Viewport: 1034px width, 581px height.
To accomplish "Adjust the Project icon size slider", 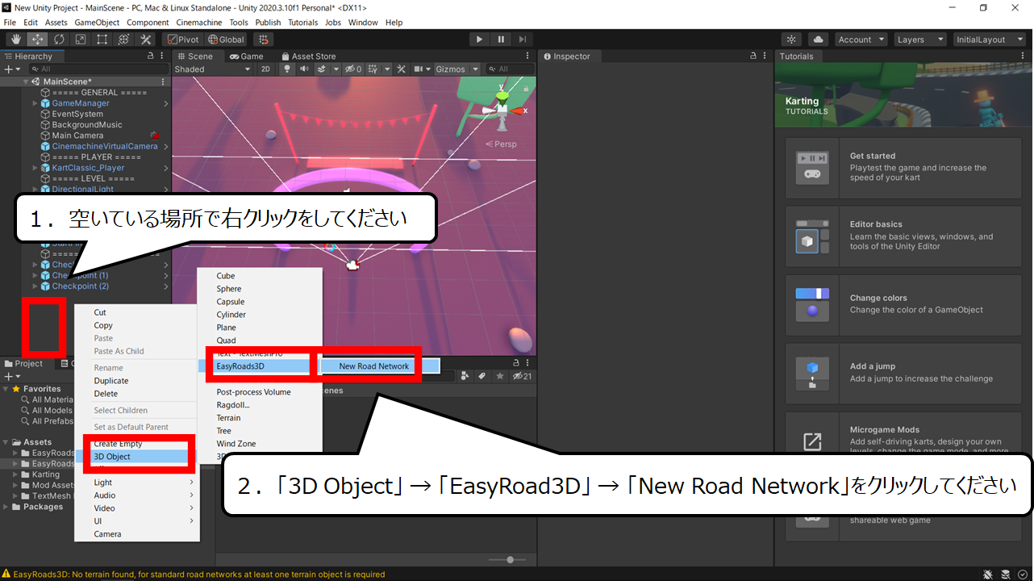I will pyautogui.click(x=511, y=560).
